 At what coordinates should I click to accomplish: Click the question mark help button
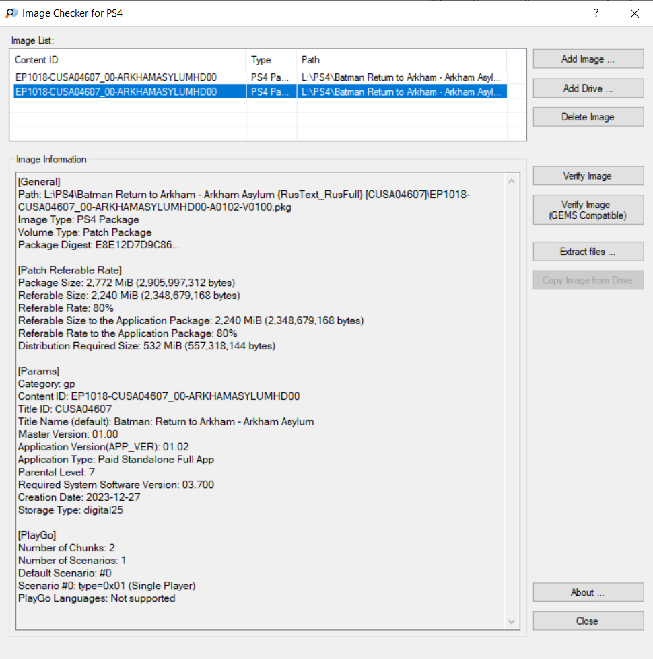click(x=596, y=13)
